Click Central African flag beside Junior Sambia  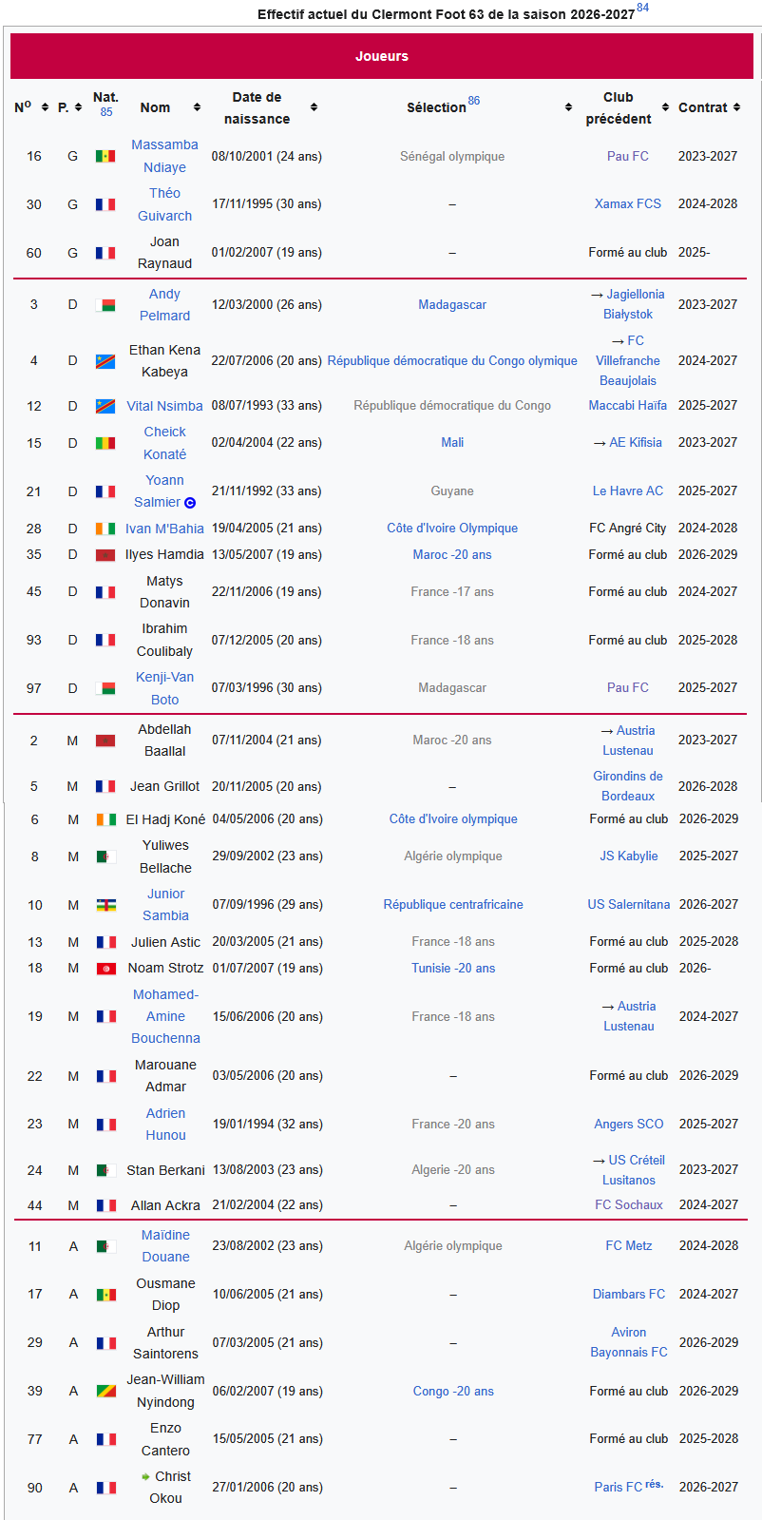106,905
